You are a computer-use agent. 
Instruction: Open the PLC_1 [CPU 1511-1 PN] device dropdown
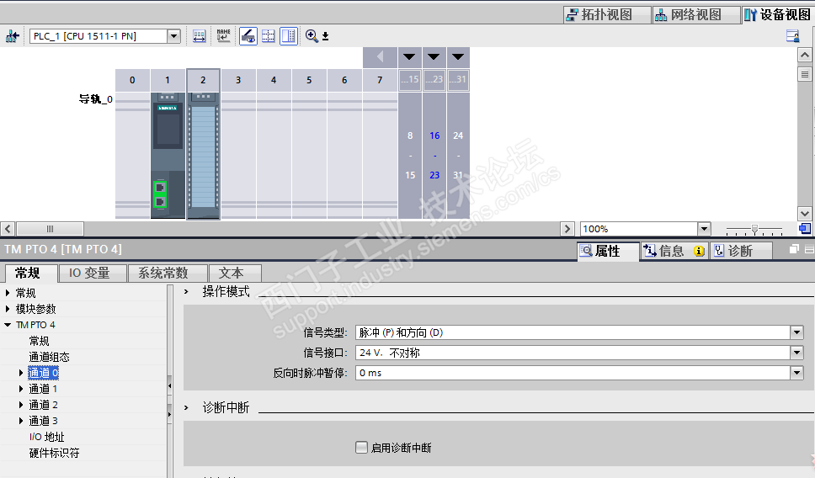(x=173, y=36)
